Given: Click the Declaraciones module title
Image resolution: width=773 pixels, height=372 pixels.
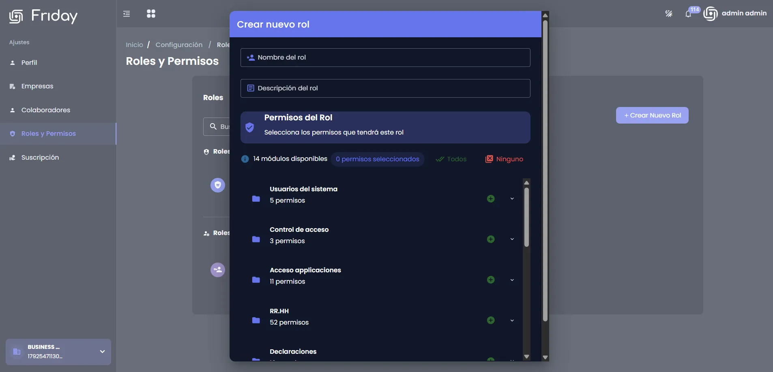Looking at the screenshot, I should click(293, 352).
